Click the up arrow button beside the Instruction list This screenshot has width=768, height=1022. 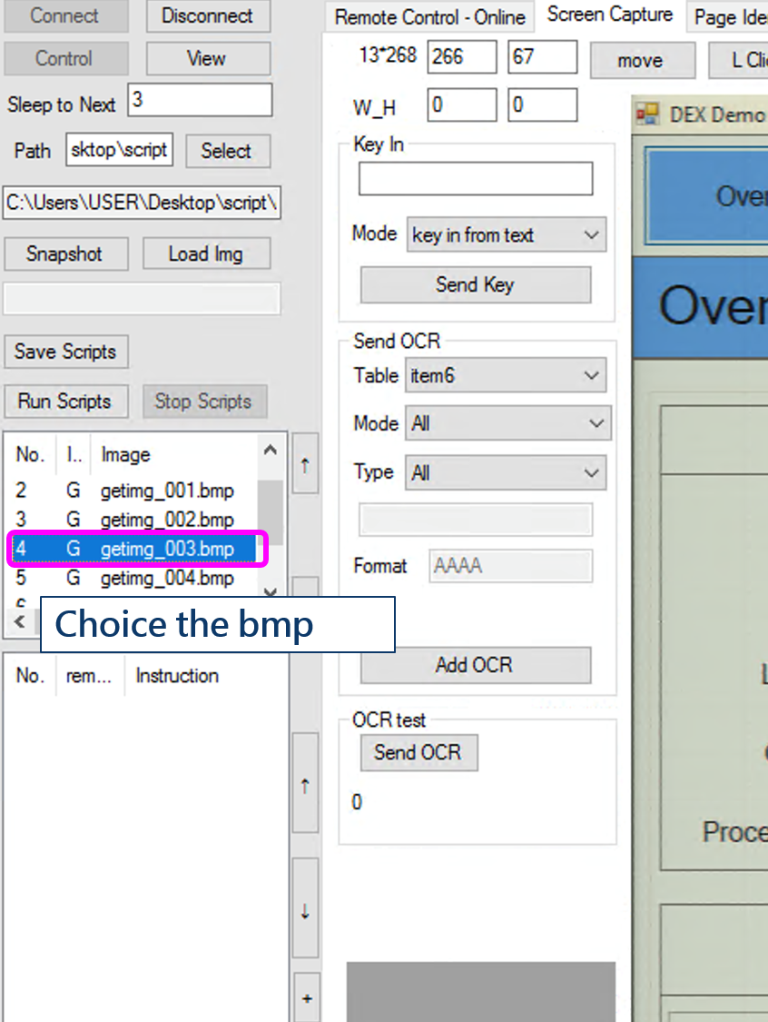coord(305,785)
